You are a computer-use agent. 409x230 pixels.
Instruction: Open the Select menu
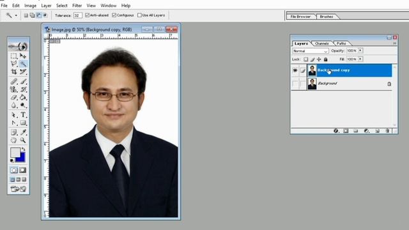click(x=61, y=6)
